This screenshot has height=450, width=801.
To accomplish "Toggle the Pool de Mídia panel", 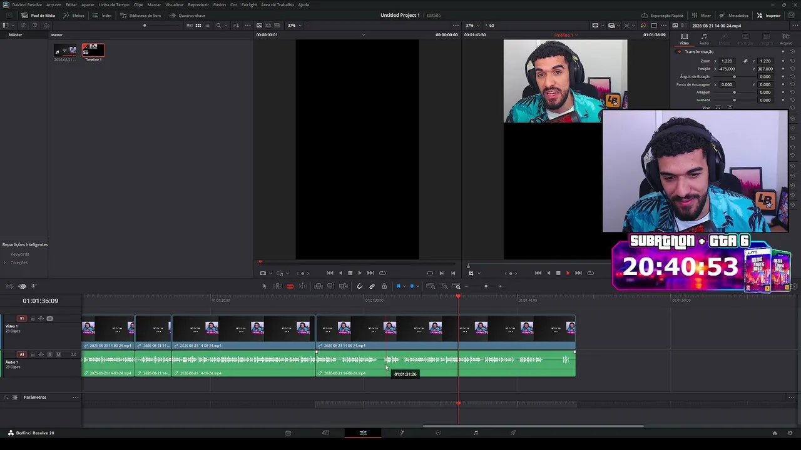I will click(39, 15).
